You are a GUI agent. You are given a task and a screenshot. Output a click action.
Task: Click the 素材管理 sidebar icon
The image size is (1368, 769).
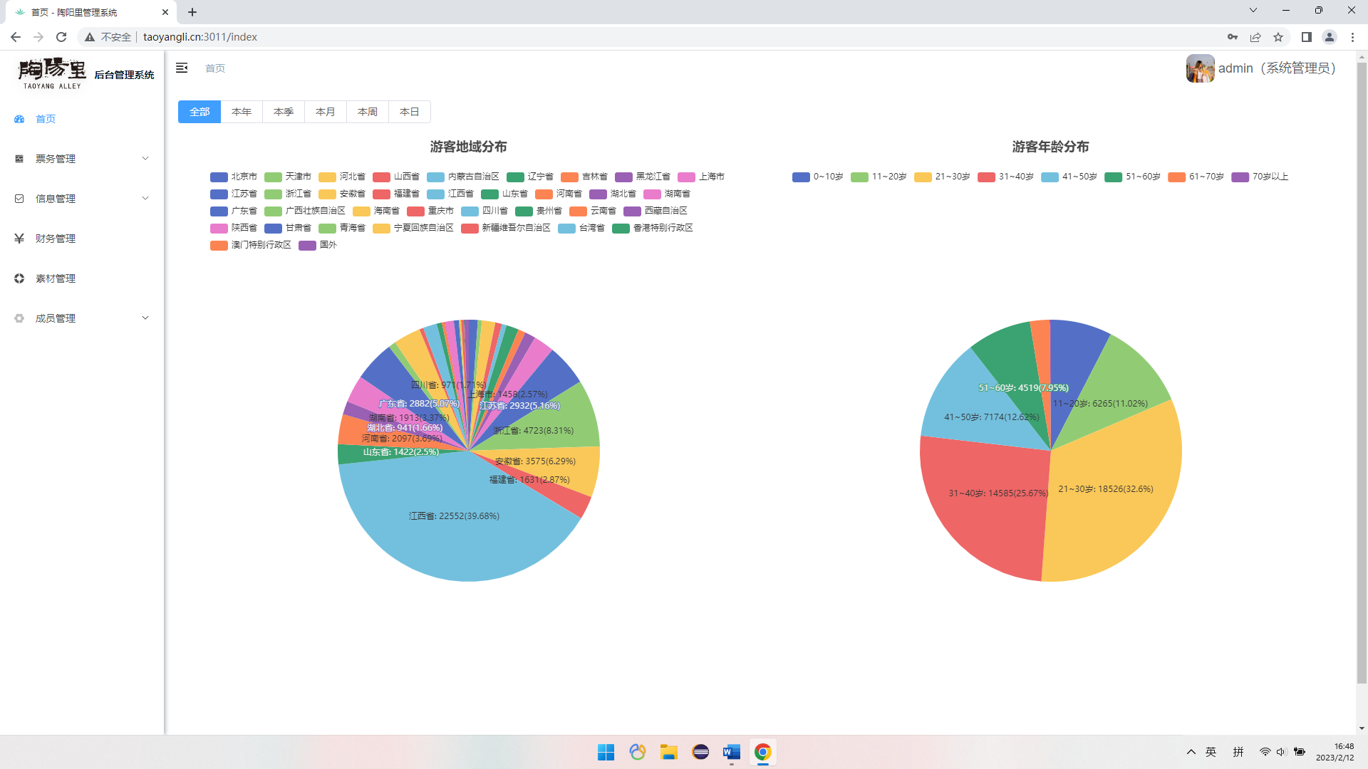(x=19, y=278)
